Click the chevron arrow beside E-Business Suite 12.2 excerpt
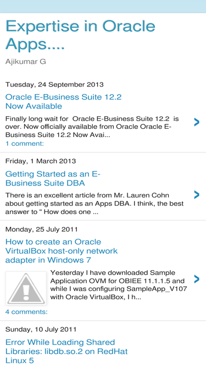206x367 pixels. tap(197, 122)
